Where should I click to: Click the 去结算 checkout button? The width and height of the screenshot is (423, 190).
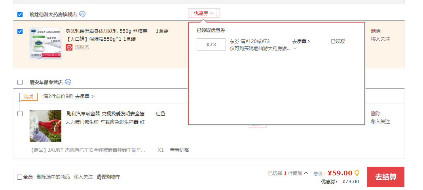coord(385,177)
